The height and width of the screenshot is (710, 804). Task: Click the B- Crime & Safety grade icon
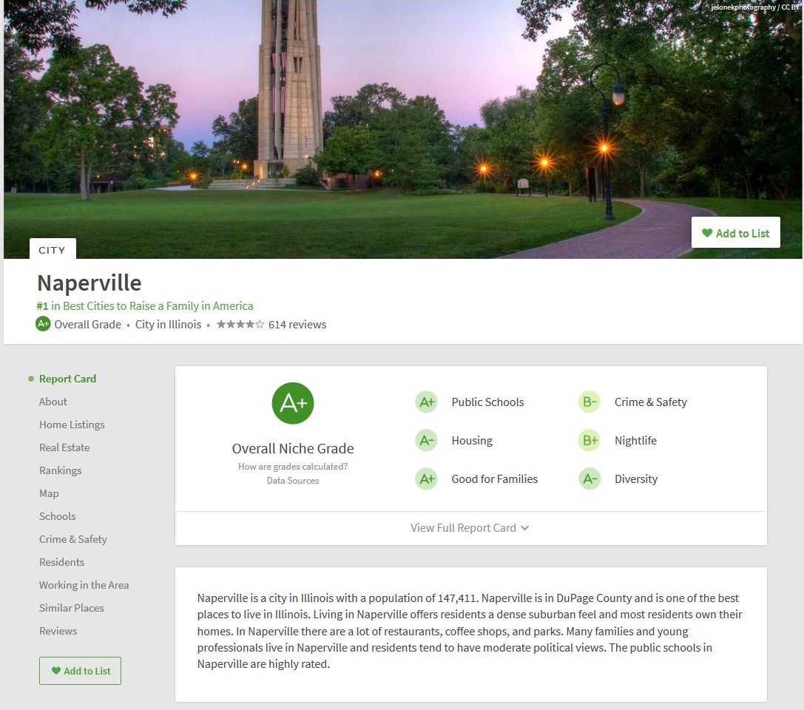[590, 402]
